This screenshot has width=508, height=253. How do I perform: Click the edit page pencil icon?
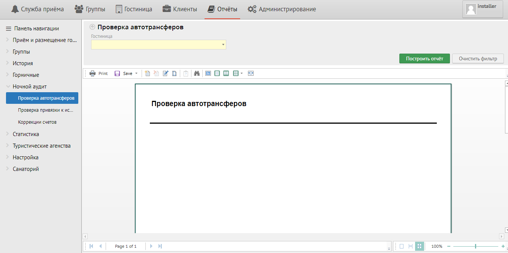[166, 73]
